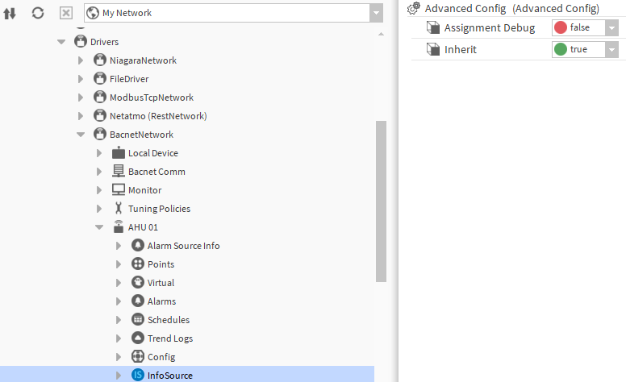Click the nav tree vertical scrollbar

(381, 201)
